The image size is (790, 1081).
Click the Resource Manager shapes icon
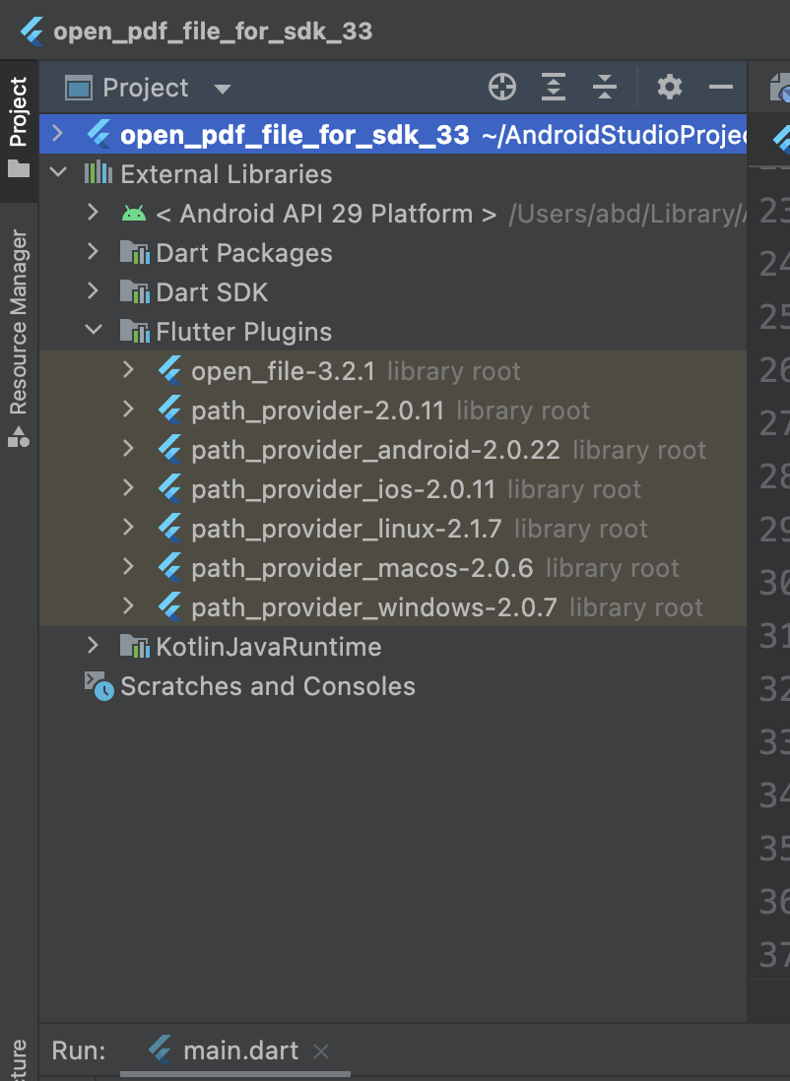tap(19, 436)
